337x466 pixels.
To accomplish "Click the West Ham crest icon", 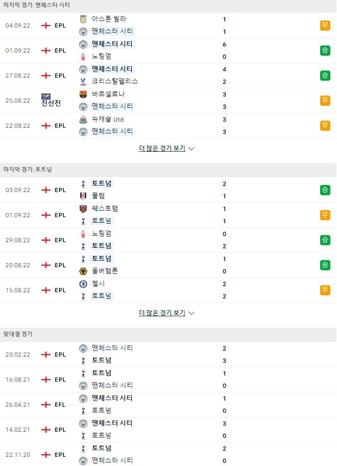I will tap(83, 209).
